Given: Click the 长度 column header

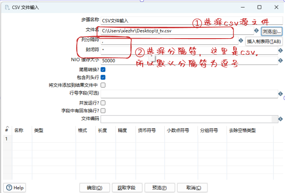Looking at the screenshot, I should click(x=106, y=130).
